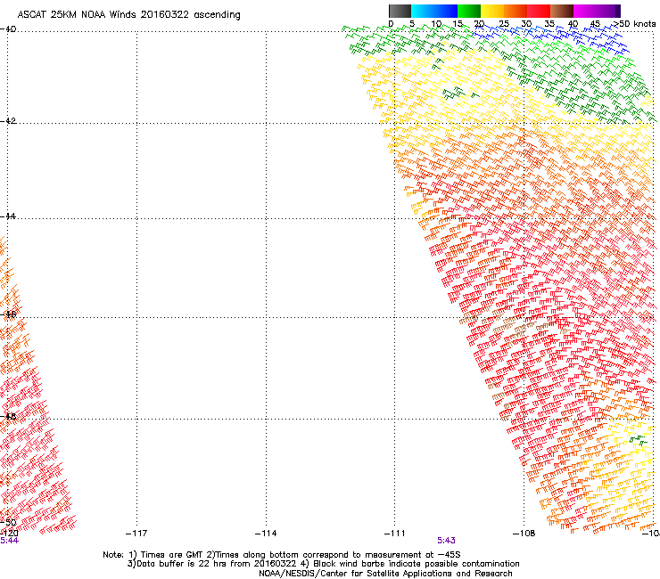The height and width of the screenshot is (579, 660).
Task: Click the >50 knots legend label
Action: pyautogui.click(x=634, y=24)
